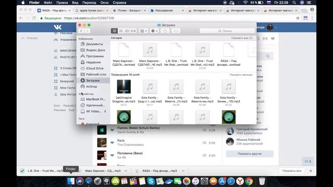This screenshot has width=333, height=187.
Task: Click the blue arrow beside Paris track
Action: [112, 143]
